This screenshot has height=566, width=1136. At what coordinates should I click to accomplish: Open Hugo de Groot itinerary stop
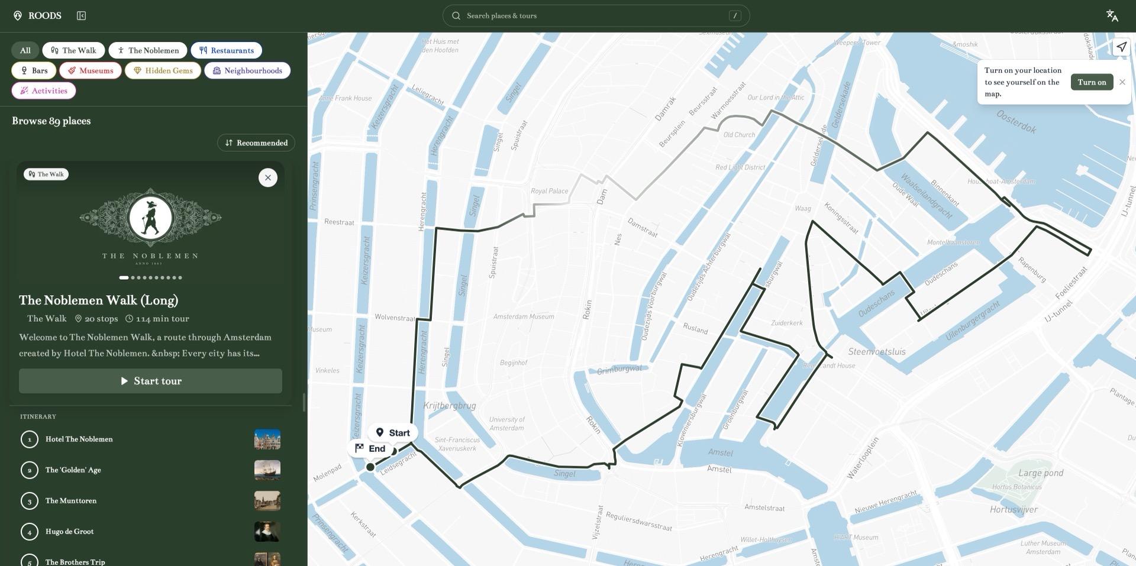(x=150, y=532)
